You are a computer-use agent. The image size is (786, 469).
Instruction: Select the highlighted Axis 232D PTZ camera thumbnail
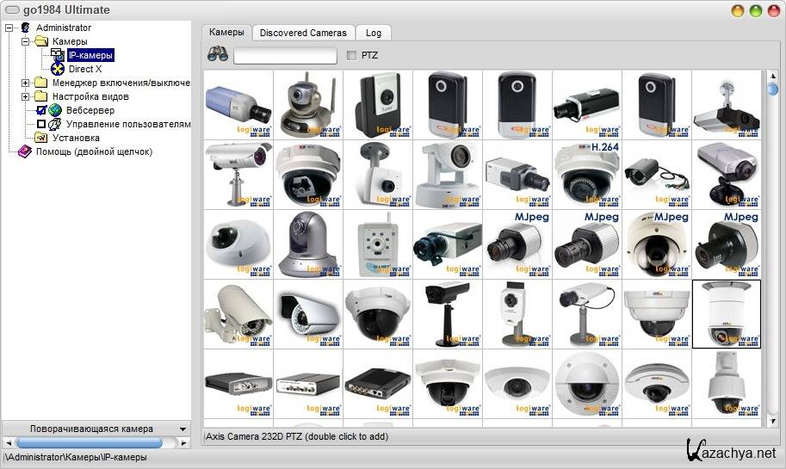pyautogui.click(x=726, y=313)
